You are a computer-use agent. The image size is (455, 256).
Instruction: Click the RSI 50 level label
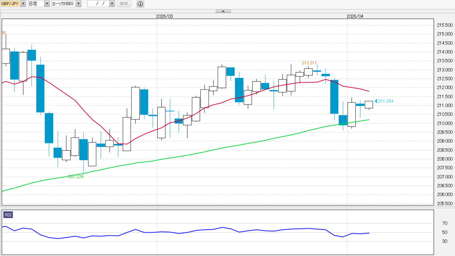pos(444,232)
